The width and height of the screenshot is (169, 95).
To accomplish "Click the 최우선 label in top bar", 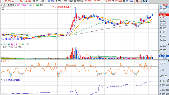I will point(80,1).
